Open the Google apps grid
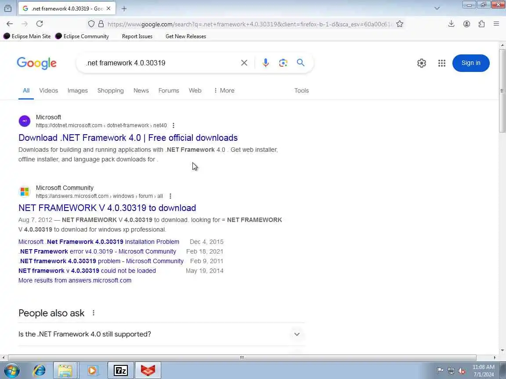The width and height of the screenshot is (506, 379). [441, 63]
